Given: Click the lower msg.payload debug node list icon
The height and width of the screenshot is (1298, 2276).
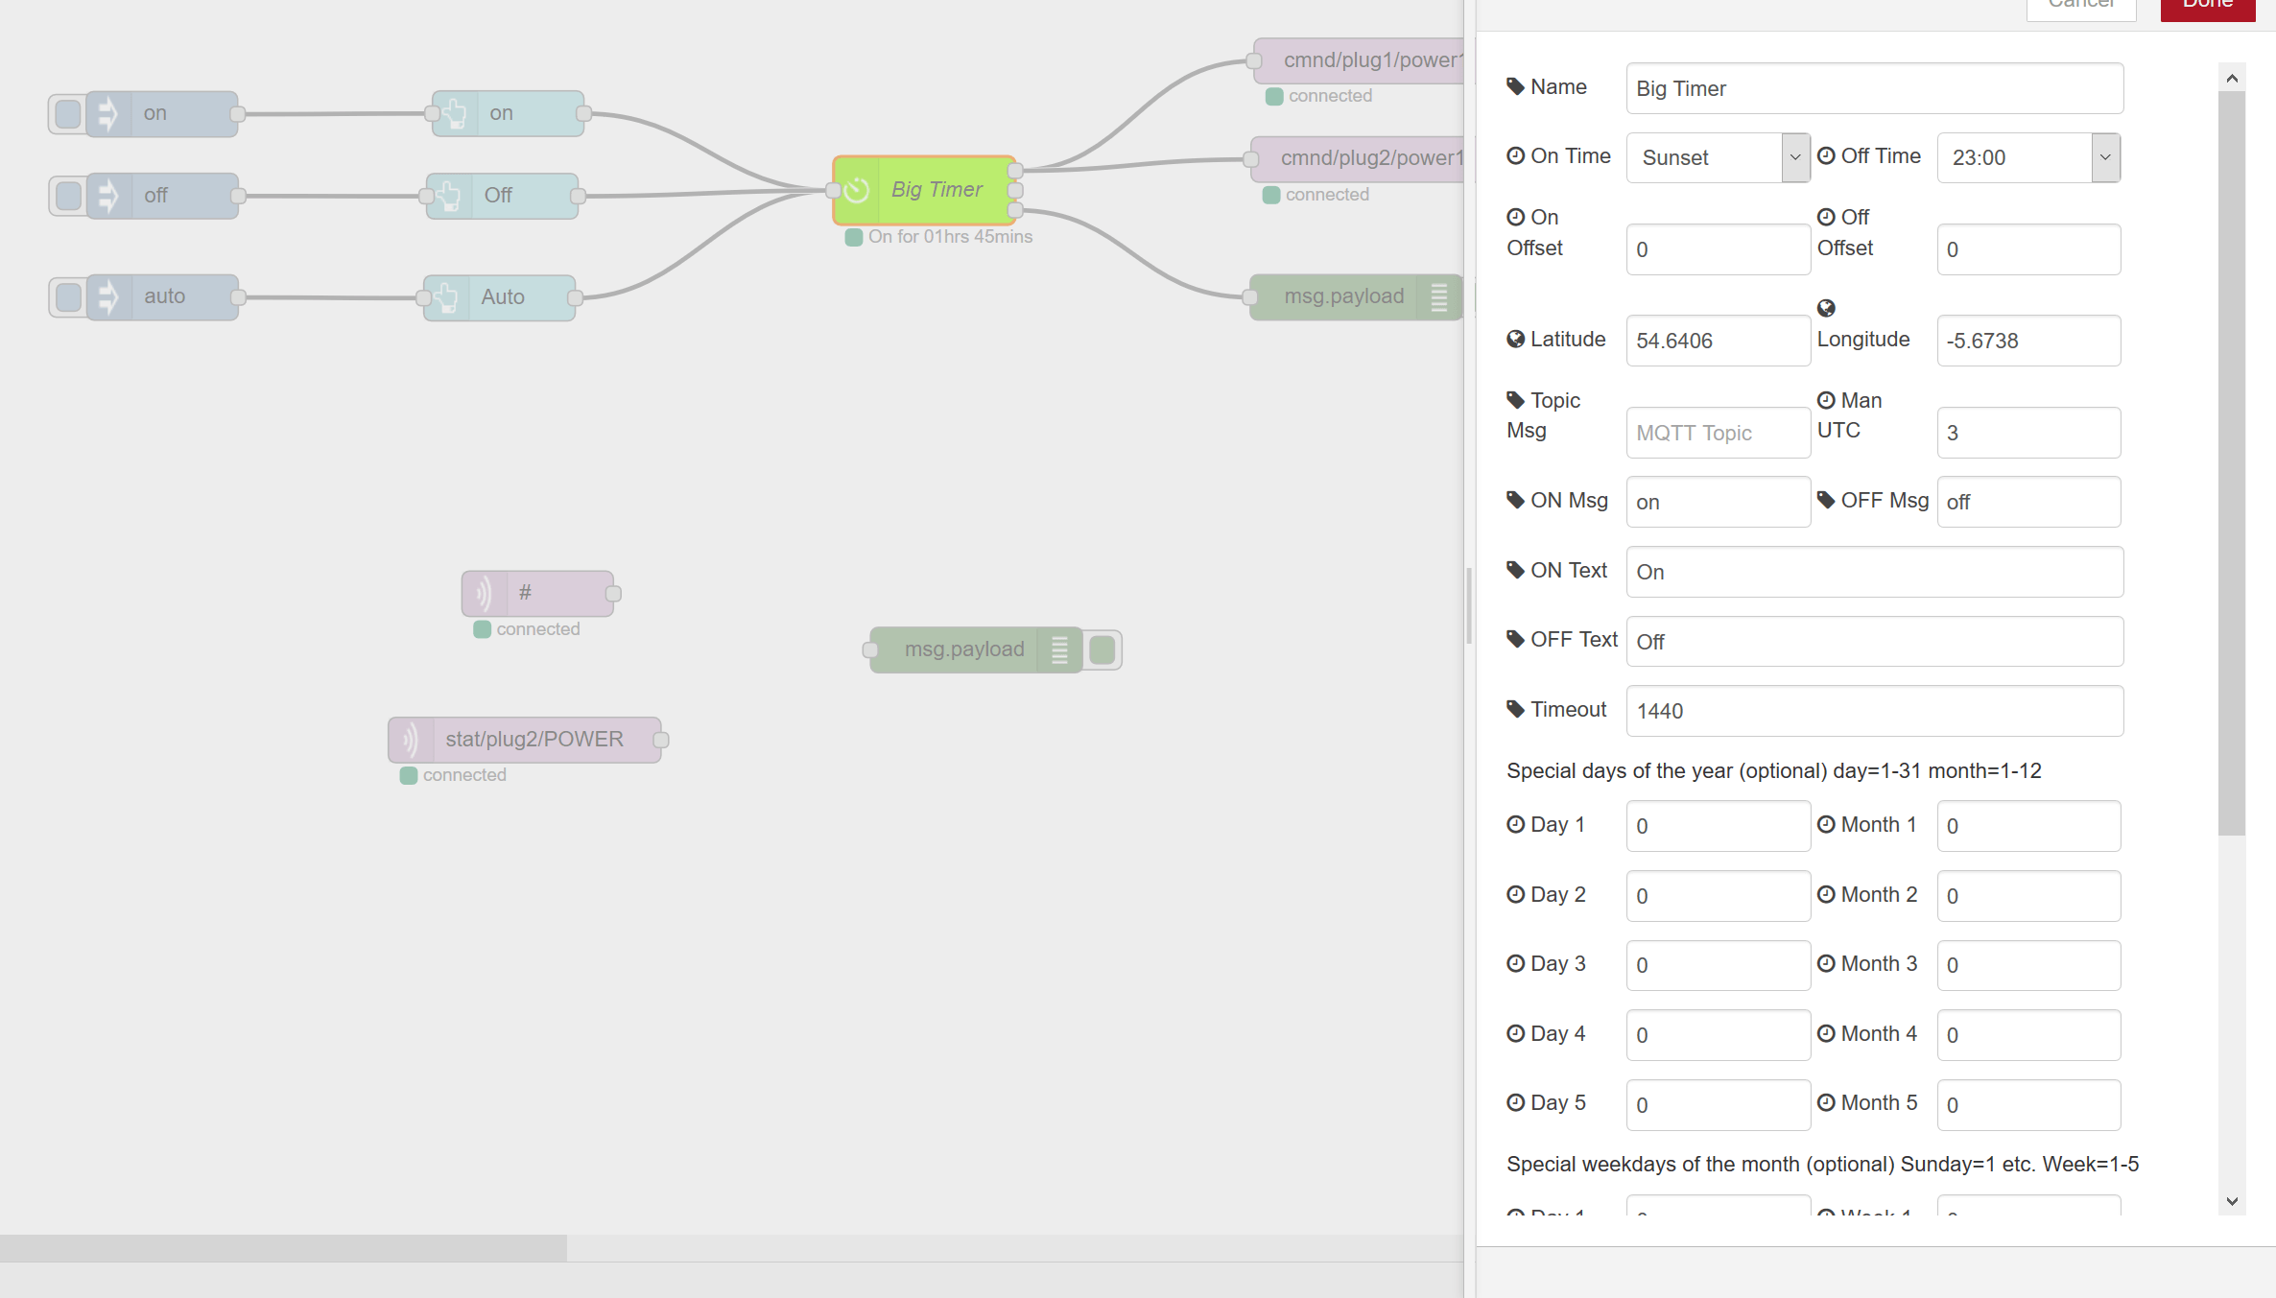Looking at the screenshot, I should (1059, 649).
